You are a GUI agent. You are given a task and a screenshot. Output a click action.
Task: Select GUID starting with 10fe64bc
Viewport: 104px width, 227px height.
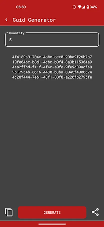click(x=52, y=62)
